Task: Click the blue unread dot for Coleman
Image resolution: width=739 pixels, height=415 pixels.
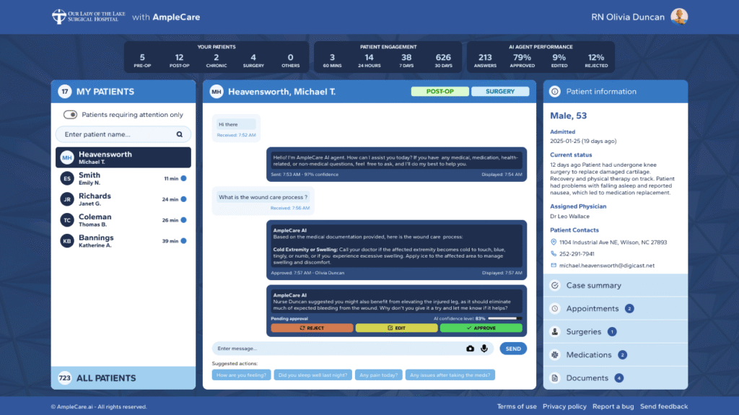Action: 184,219
